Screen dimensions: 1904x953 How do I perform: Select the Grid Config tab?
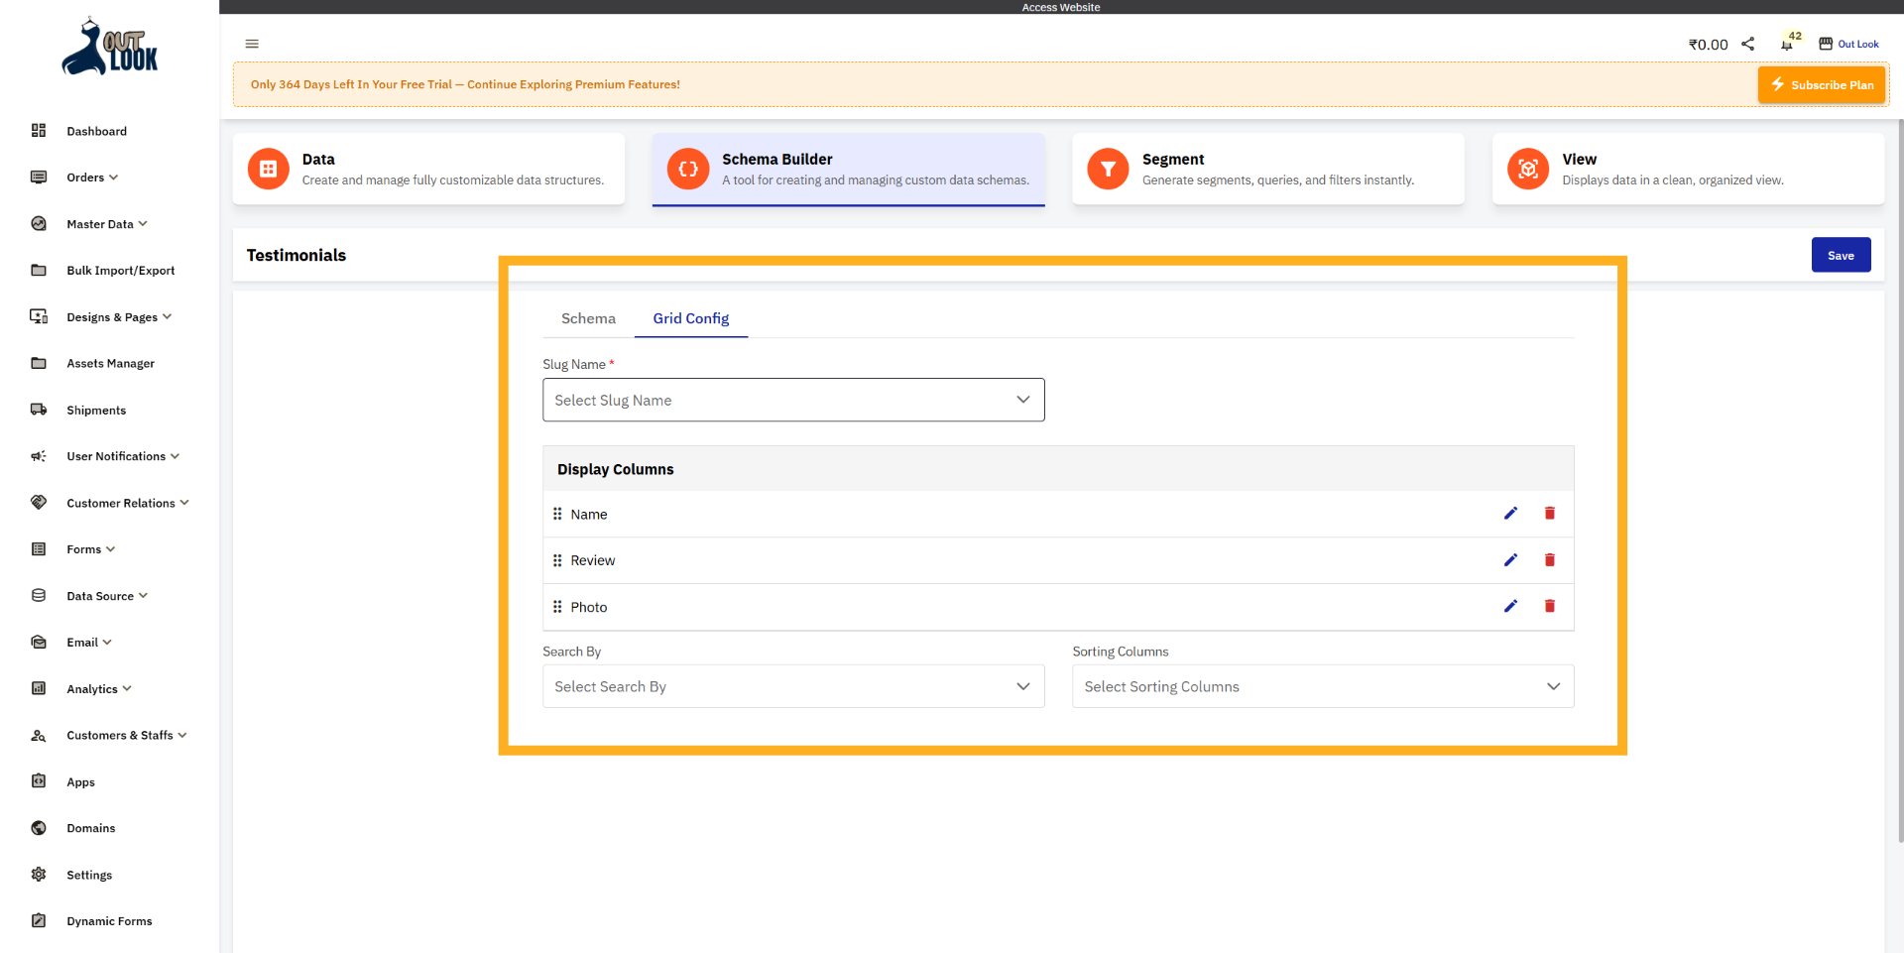(690, 318)
